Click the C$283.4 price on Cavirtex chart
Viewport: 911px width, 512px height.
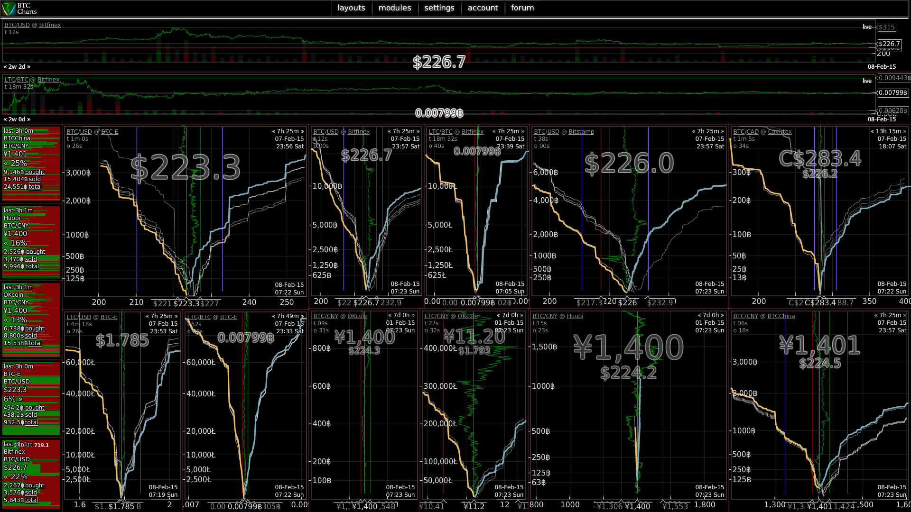tap(820, 159)
